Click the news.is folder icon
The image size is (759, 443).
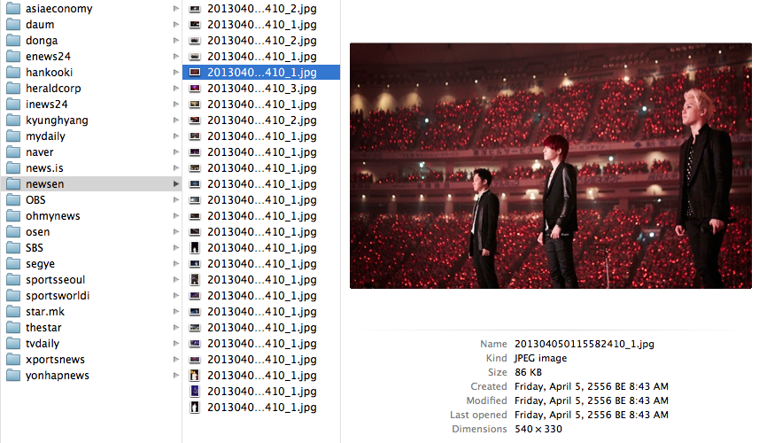(x=13, y=168)
